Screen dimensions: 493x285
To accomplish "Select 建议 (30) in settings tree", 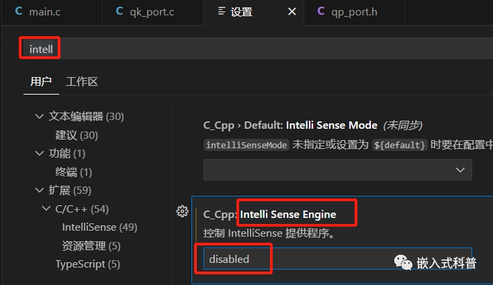I will coord(77,135).
